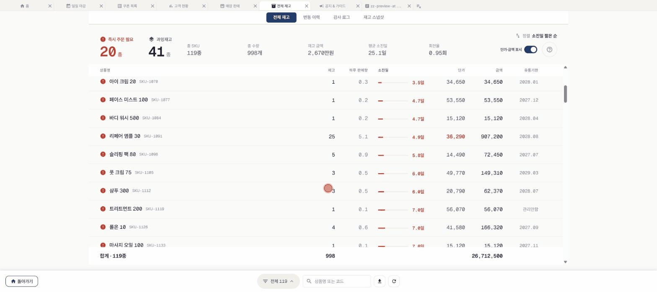657x292 pixels.
Task: Click warning icon for 페이스 미스트 100
Action: pyautogui.click(x=103, y=100)
